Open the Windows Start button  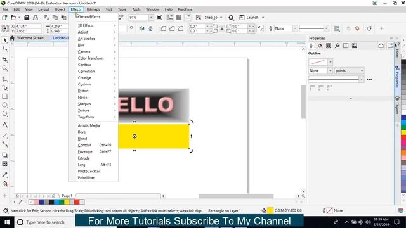tap(7, 222)
